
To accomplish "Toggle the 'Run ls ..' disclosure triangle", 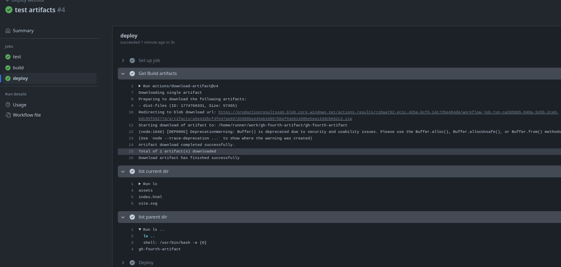I will tap(140, 229).
